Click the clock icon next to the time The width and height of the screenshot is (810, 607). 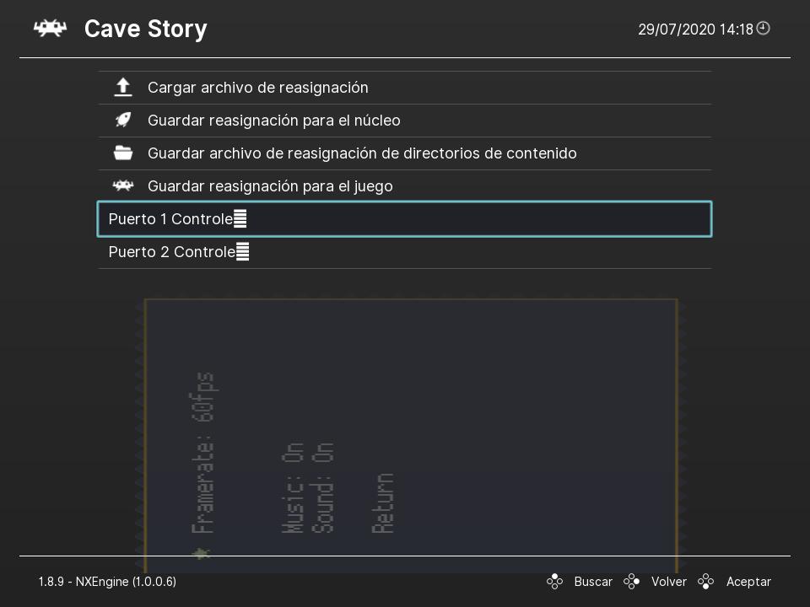pyautogui.click(x=763, y=29)
